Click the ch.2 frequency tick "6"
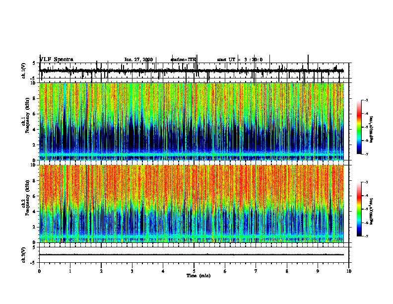The height and width of the screenshot is (304, 393). tap(35, 196)
